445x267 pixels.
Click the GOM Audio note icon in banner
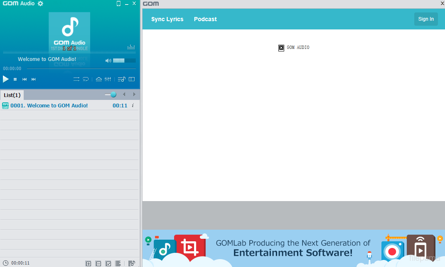coord(165,250)
